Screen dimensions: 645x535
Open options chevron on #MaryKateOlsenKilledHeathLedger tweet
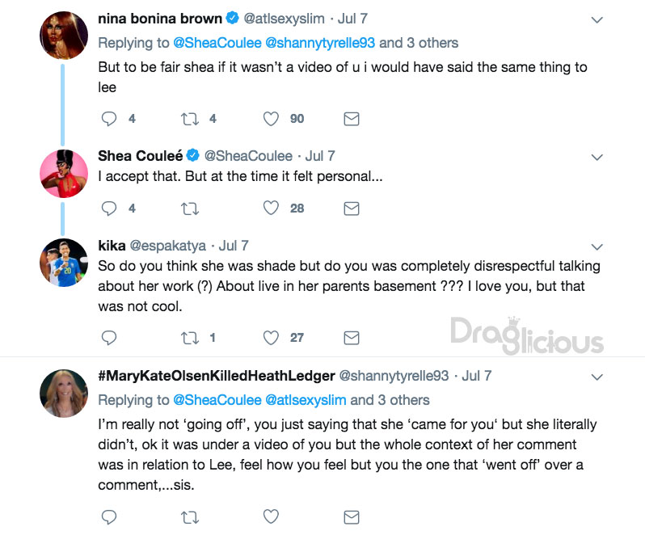coord(597,377)
